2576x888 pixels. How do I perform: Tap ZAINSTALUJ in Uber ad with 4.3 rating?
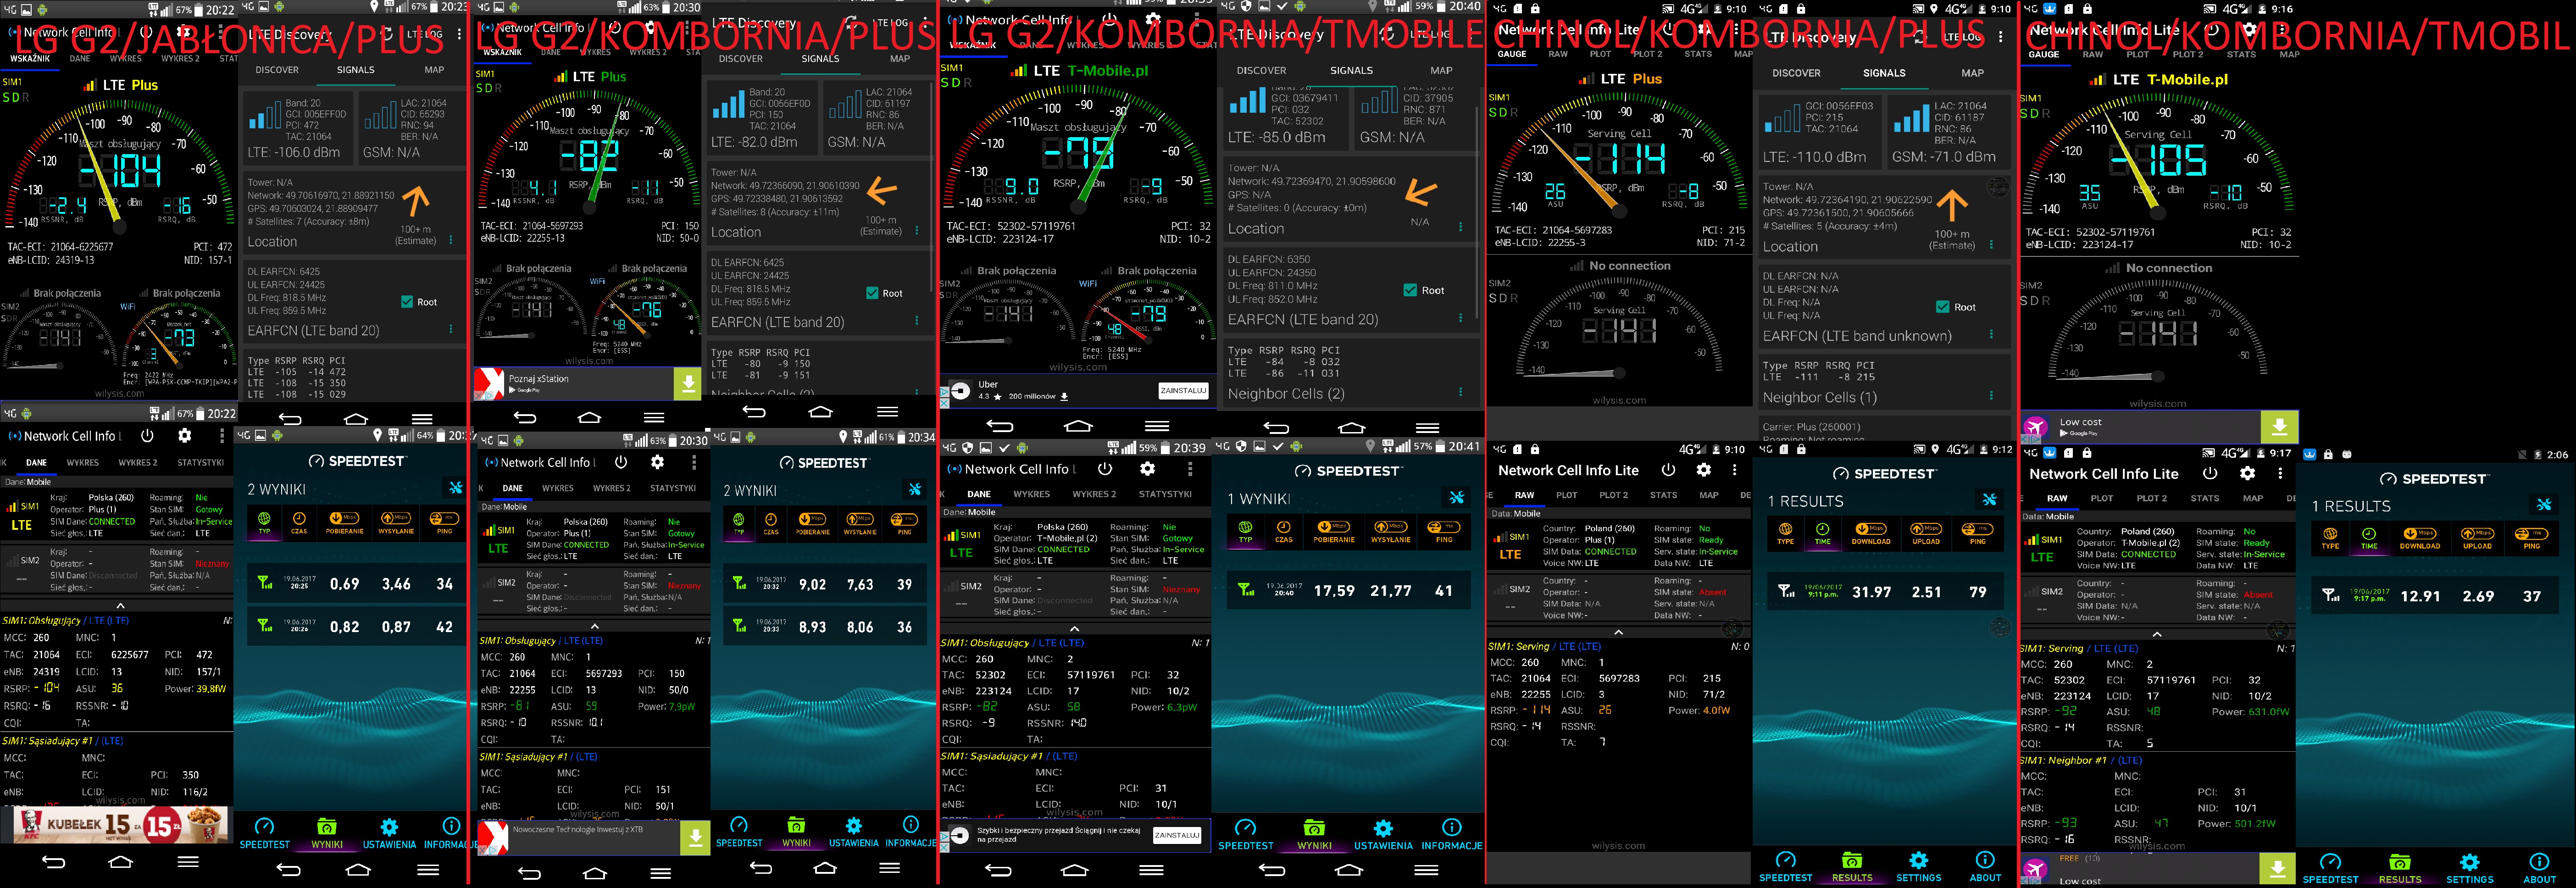(1183, 391)
